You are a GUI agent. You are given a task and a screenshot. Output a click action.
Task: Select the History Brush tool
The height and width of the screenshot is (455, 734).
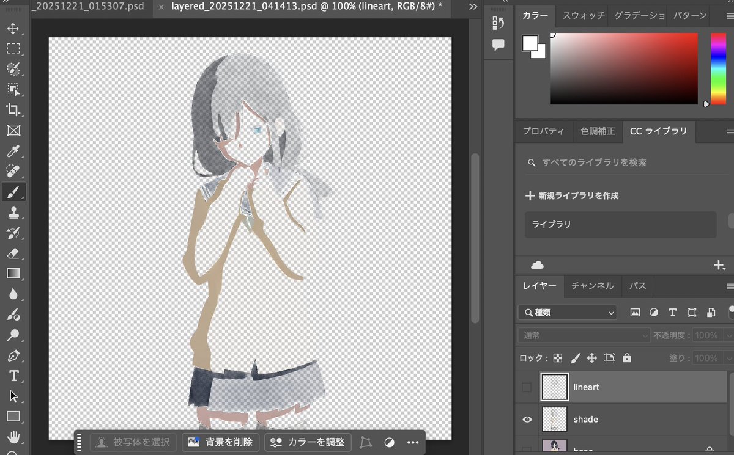tap(13, 233)
